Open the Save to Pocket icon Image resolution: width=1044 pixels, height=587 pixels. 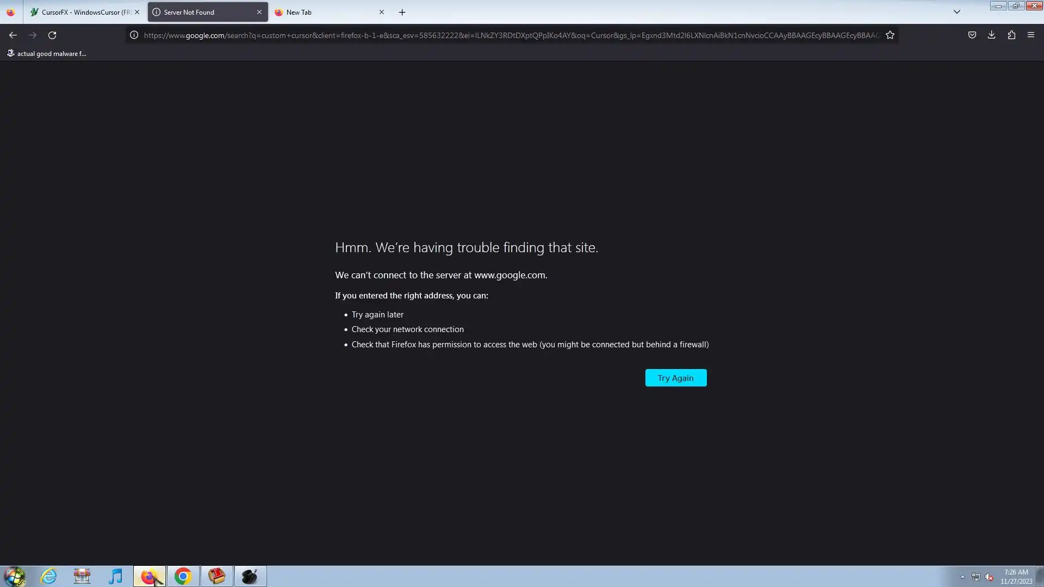972,35
